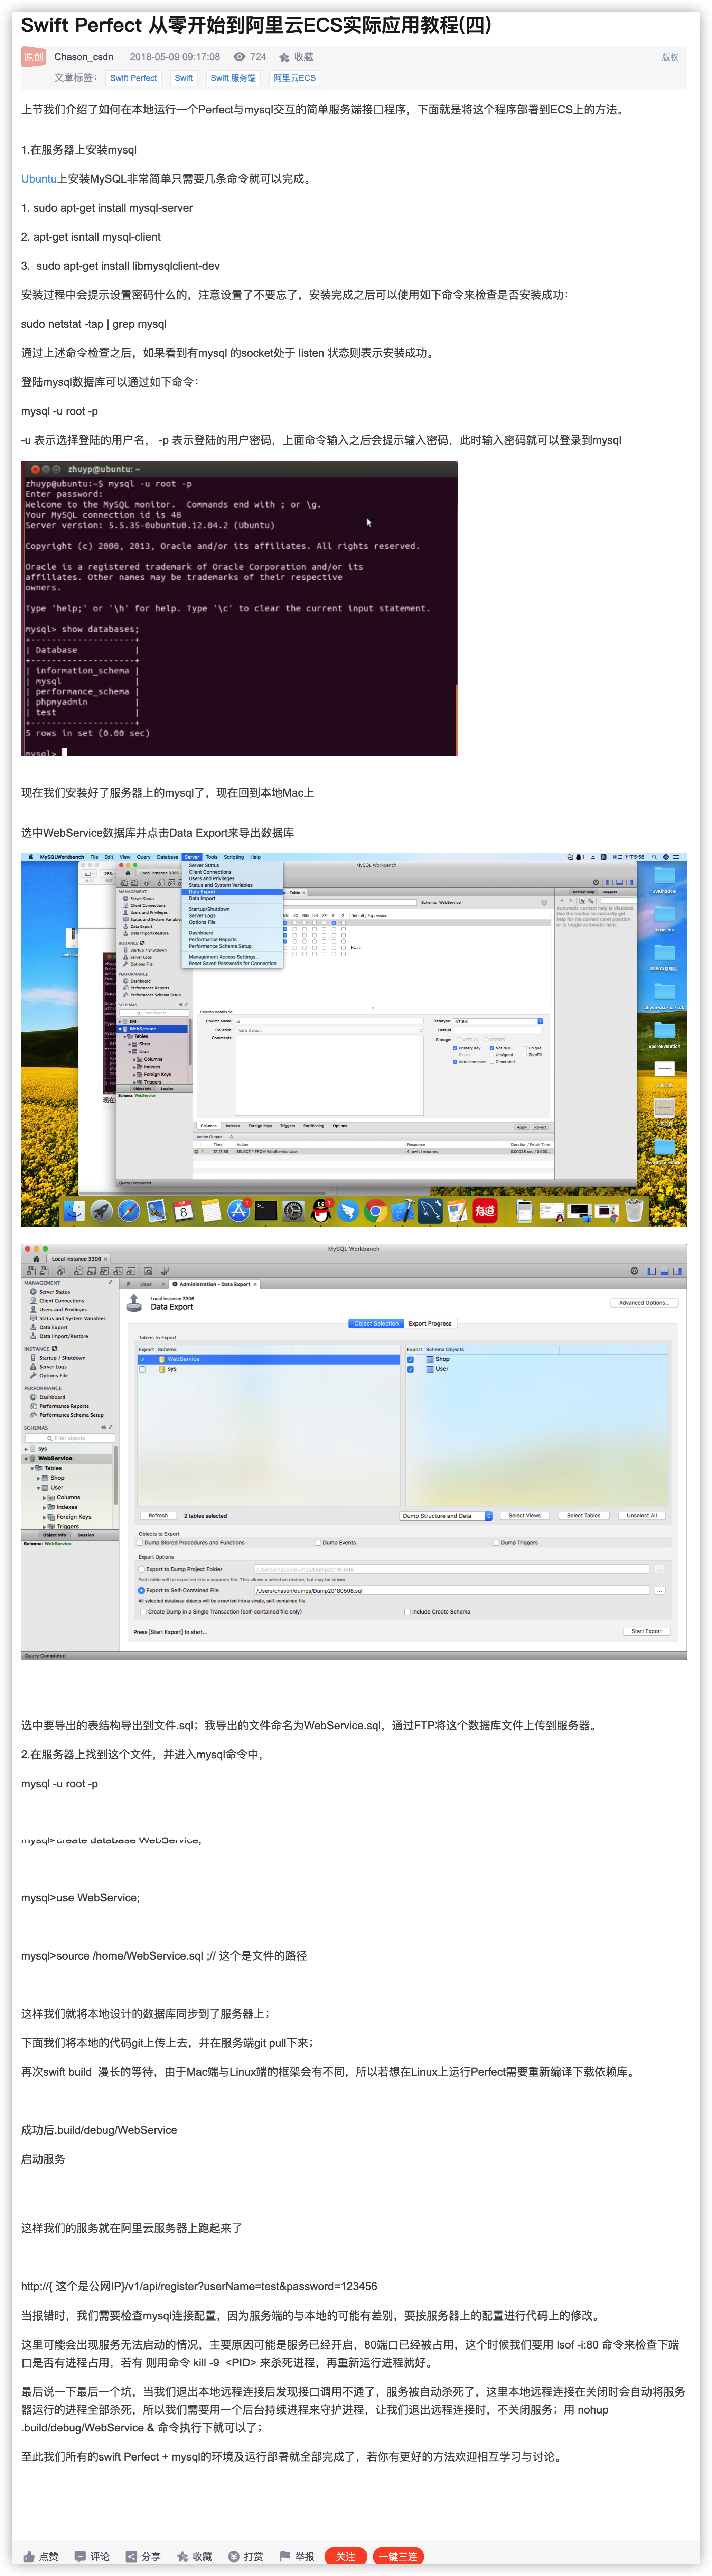Open the 阿里云ECS article tag
This screenshot has width=712, height=2576.
pyautogui.click(x=295, y=78)
